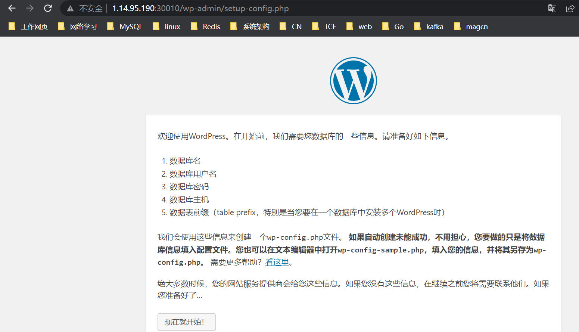
Task: Open the Go bookmark folder
Action: (x=393, y=27)
